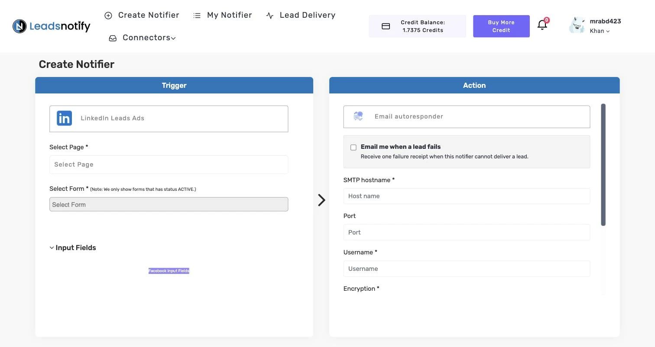The width and height of the screenshot is (655, 347).
Task: Open the Email autoresponder action selector
Action: coord(467,117)
